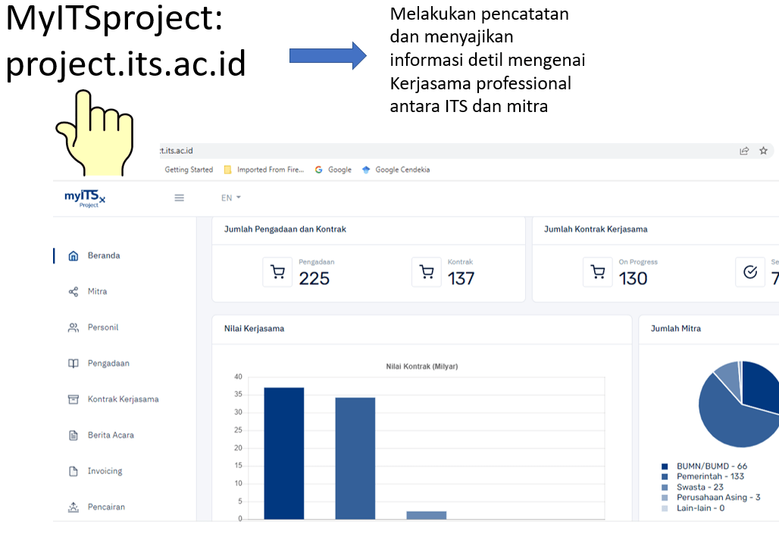This screenshot has width=779, height=536.
Task: Open Personil in the sidebar
Action: [x=103, y=328]
